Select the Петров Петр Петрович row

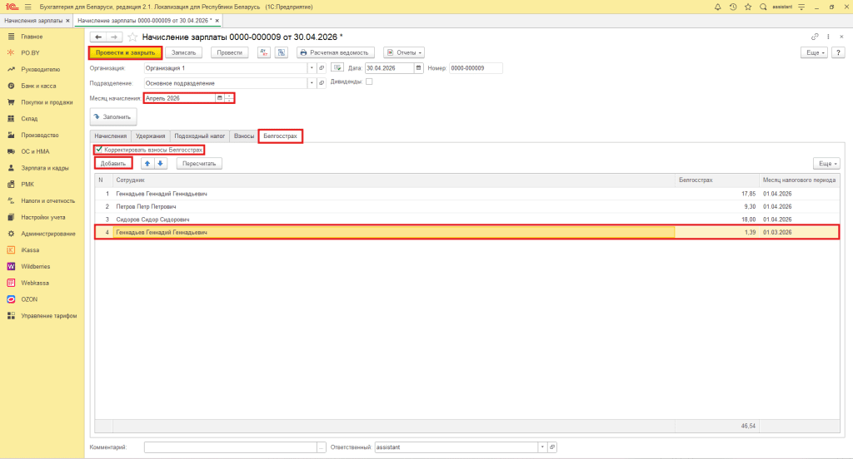(x=466, y=206)
